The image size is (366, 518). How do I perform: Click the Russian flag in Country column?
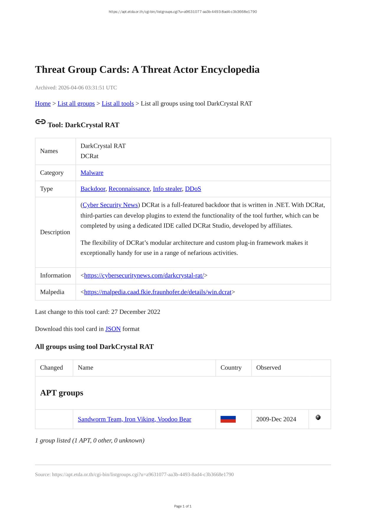click(228, 419)
